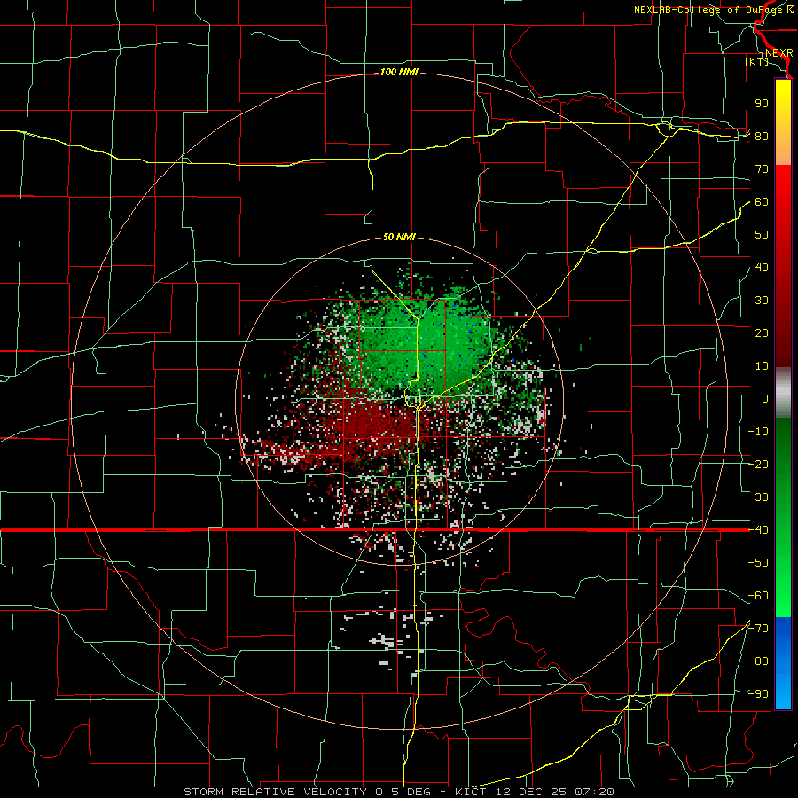798x798 pixels.
Task: Click the positive 20 scale label
Action: point(762,332)
